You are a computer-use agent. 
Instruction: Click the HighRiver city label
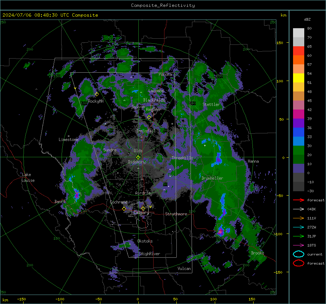click(x=150, y=254)
